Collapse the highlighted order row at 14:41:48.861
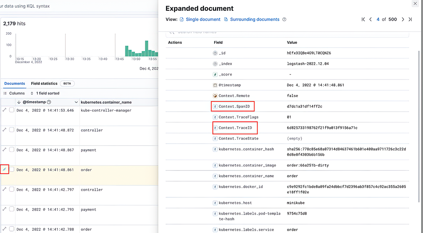Screen dimensions: 423x233 [x=4, y=169]
